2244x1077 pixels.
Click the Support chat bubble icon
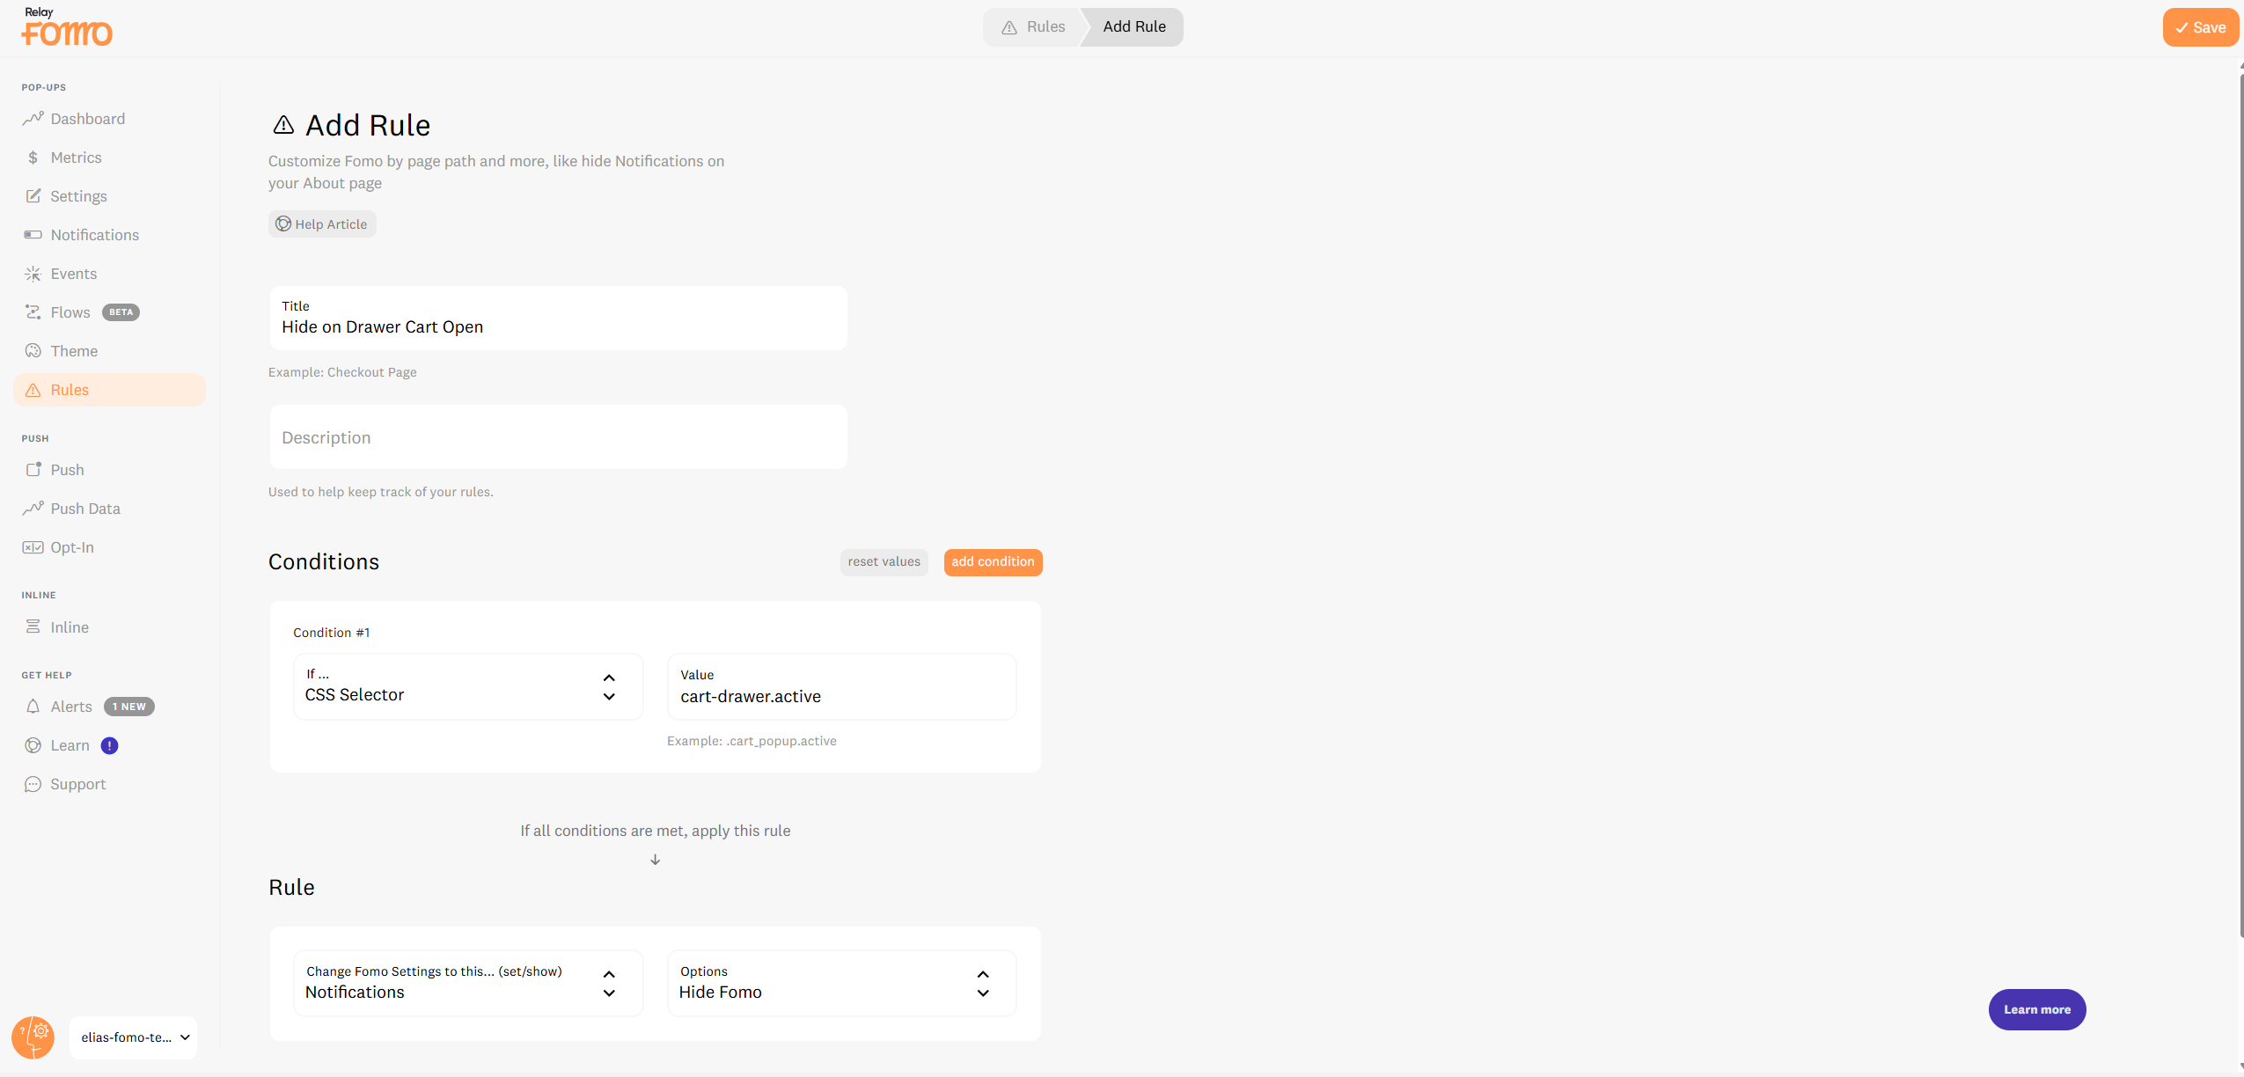pyautogui.click(x=33, y=784)
